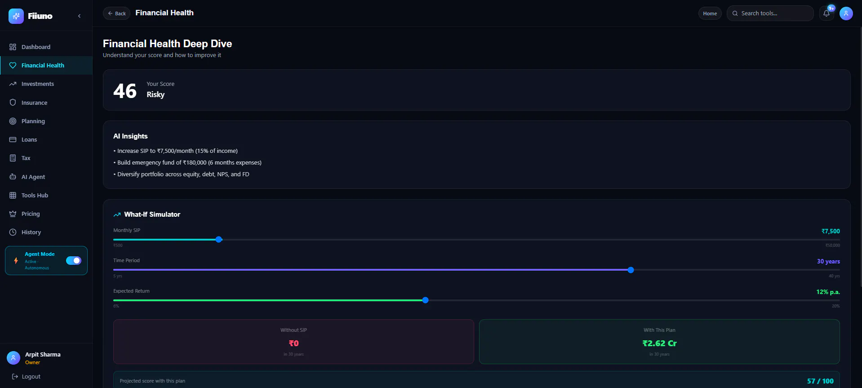
Task: Click the Fiiuno logo icon
Action: point(16,16)
